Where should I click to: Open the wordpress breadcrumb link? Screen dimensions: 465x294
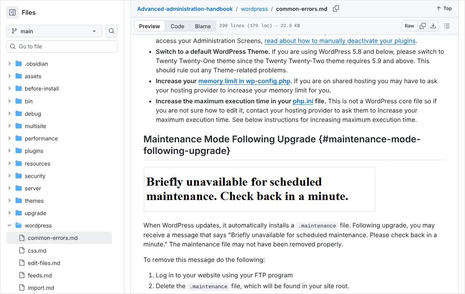point(254,9)
